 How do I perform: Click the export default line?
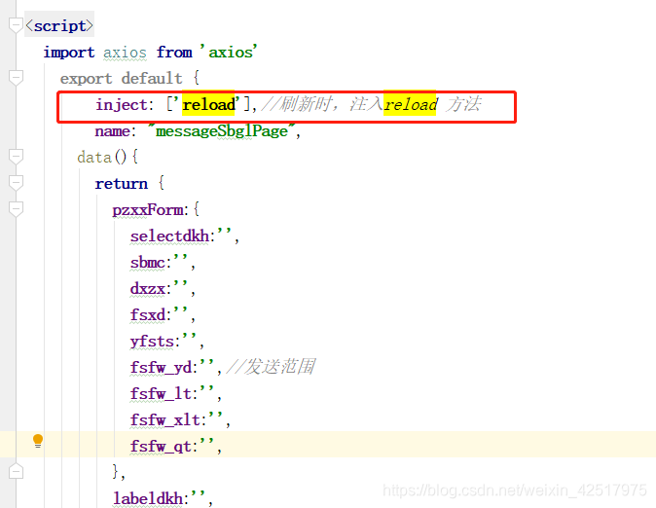point(129,78)
